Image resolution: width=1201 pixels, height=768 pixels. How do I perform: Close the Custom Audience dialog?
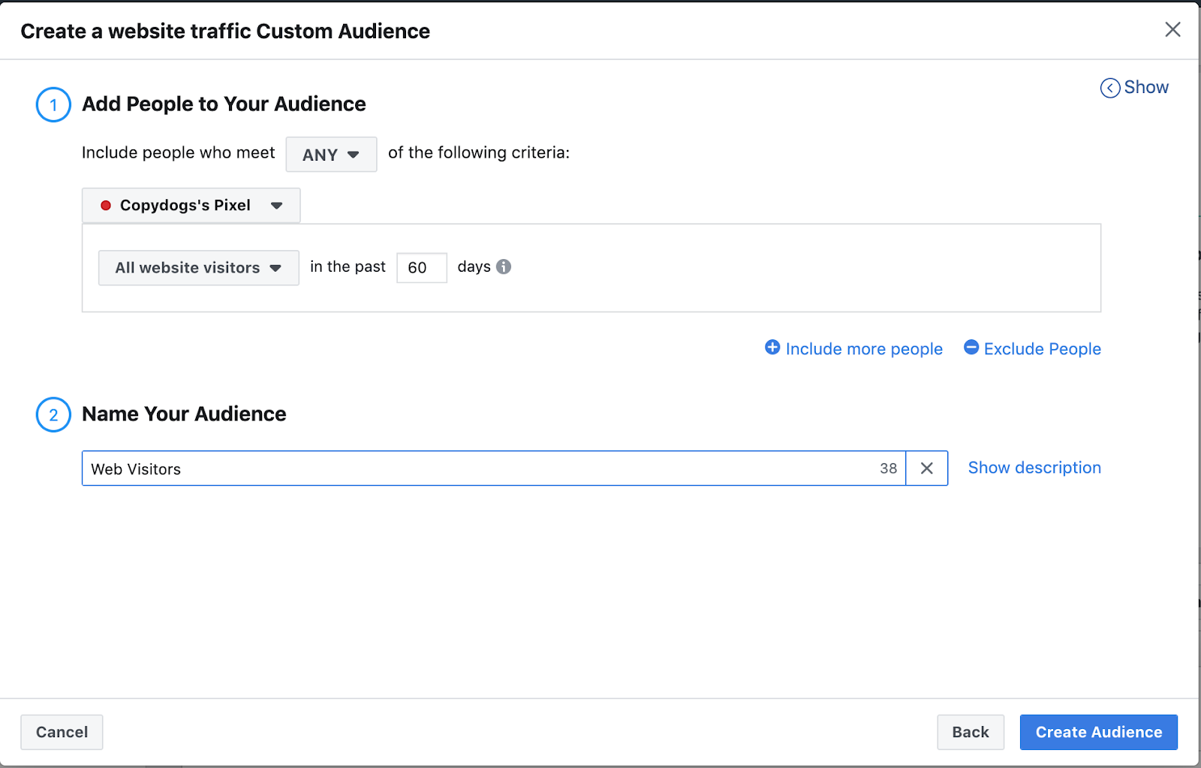point(1172,29)
